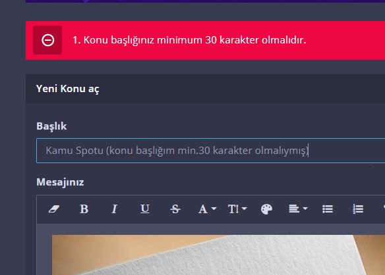Click the 'Başlık' label

pos(51,126)
